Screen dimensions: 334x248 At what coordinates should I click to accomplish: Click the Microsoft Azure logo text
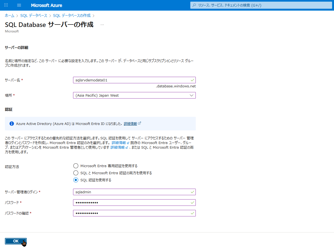pos(46,5)
